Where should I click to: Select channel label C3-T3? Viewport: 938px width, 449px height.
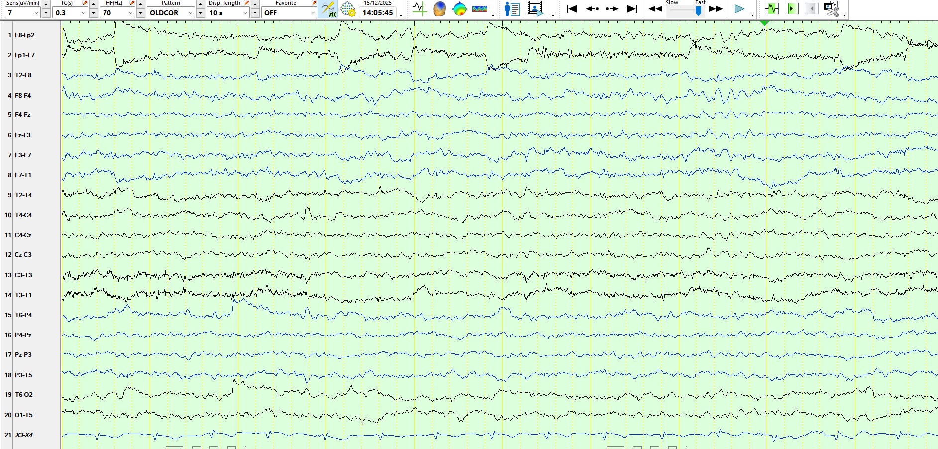tap(23, 275)
